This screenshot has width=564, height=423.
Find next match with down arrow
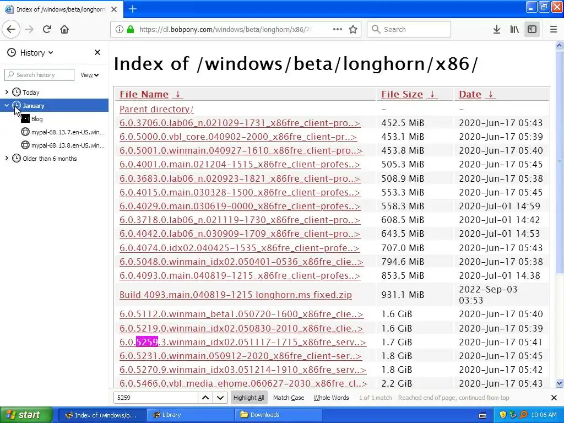pos(220,398)
